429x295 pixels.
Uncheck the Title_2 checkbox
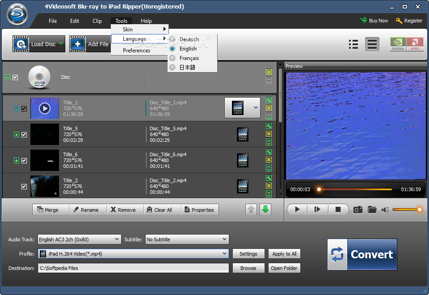[24, 186]
